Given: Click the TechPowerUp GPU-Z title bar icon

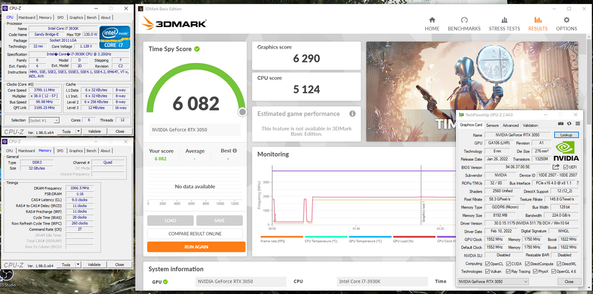Looking at the screenshot, I should tap(461, 114).
